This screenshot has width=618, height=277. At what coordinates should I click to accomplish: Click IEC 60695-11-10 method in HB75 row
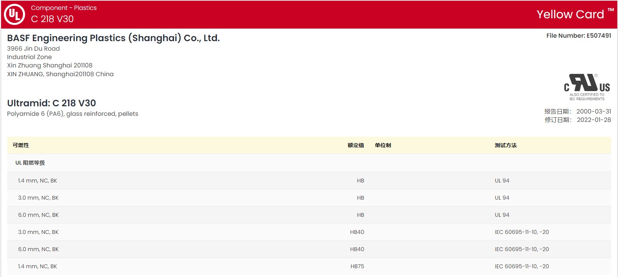[x=522, y=266]
